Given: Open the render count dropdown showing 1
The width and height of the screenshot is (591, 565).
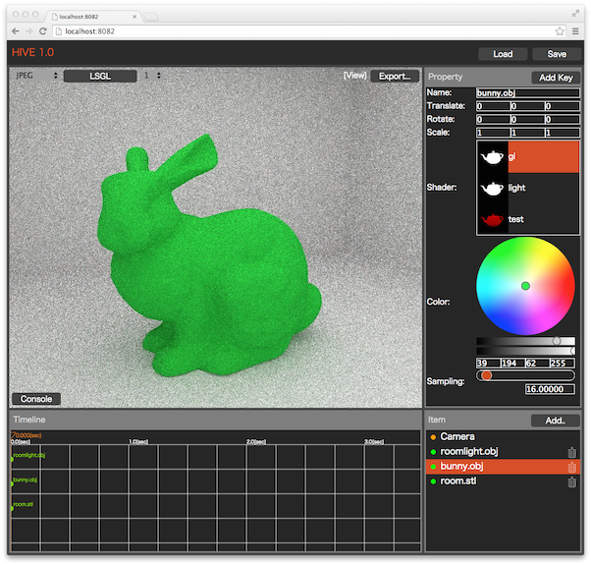Looking at the screenshot, I should coord(152,76).
